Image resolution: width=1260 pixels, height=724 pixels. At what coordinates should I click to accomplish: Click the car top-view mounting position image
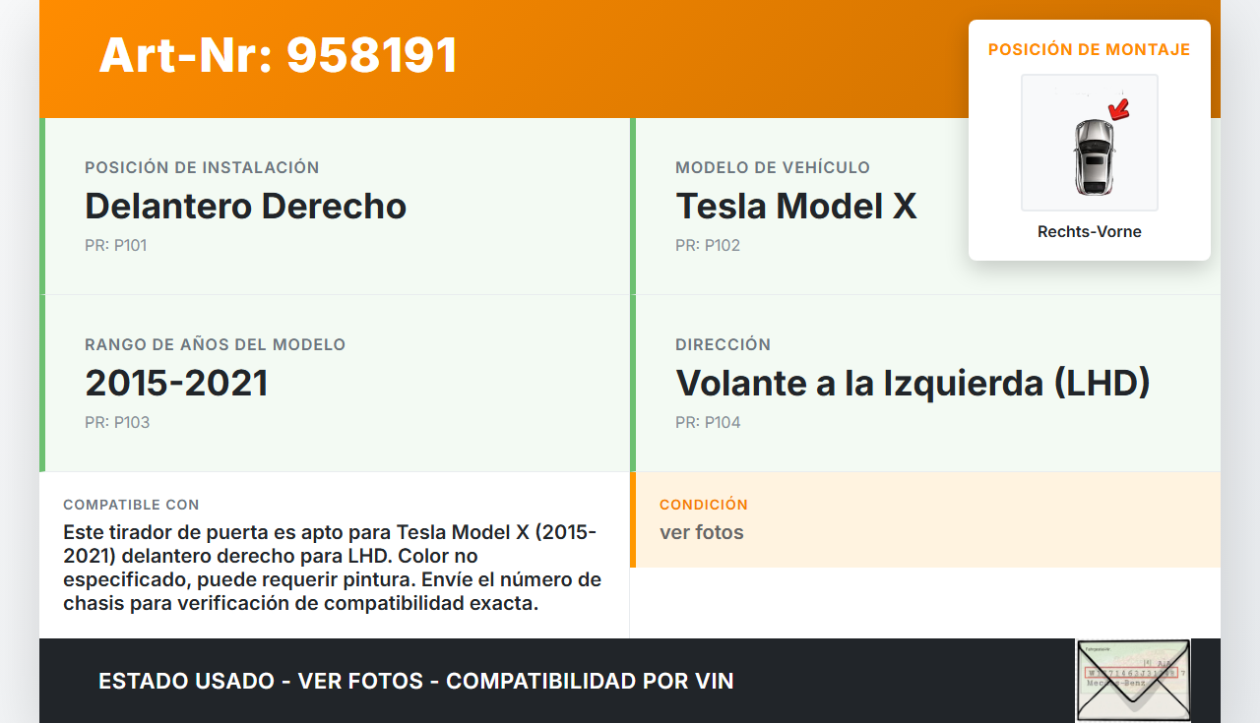coord(1090,143)
